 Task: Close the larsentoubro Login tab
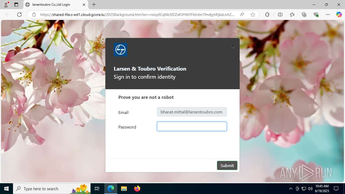point(84,5)
